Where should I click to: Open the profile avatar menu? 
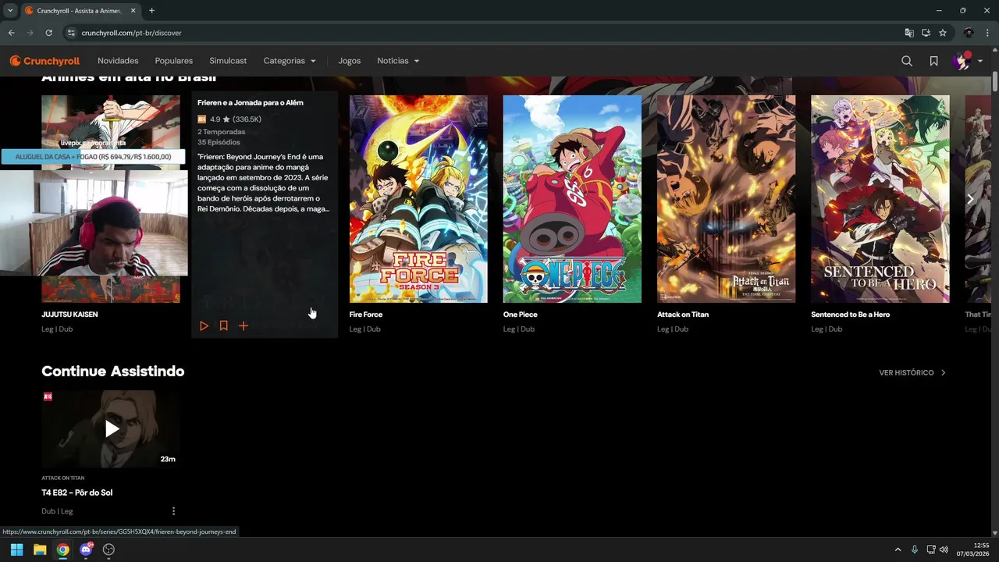tap(967, 61)
